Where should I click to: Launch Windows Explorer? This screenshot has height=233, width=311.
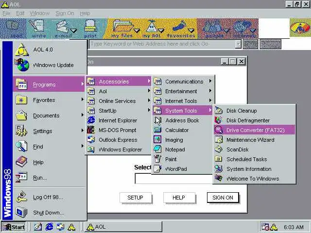tap(119, 150)
